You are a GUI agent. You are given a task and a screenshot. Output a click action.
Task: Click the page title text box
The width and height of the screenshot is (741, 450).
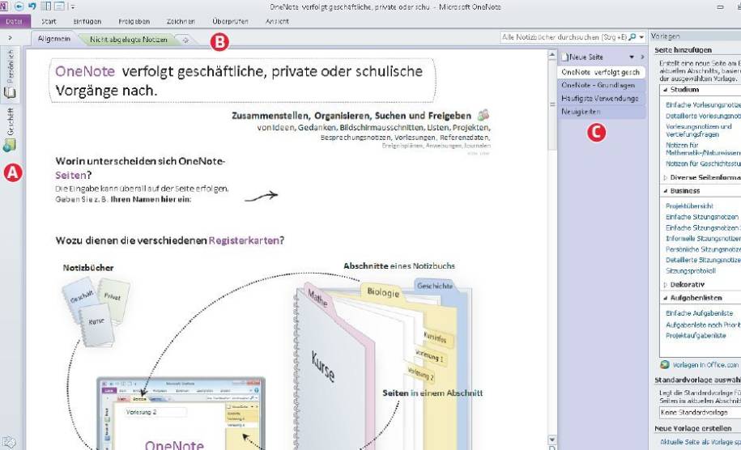tap(242, 80)
